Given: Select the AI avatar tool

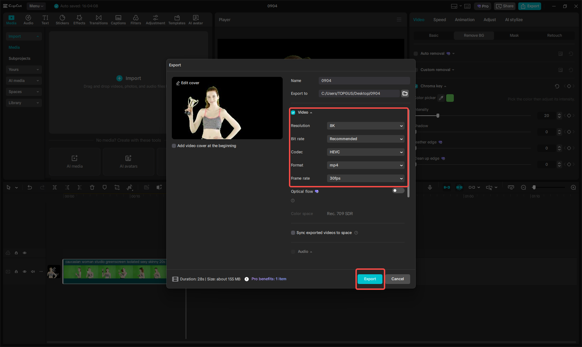Looking at the screenshot, I should (195, 19).
